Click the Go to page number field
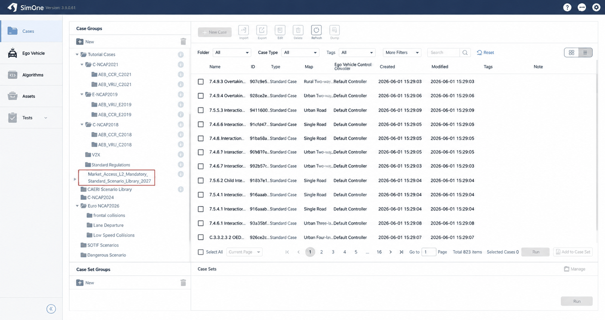Image resolution: width=605 pixels, height=320 pixels. pos(429,252)
